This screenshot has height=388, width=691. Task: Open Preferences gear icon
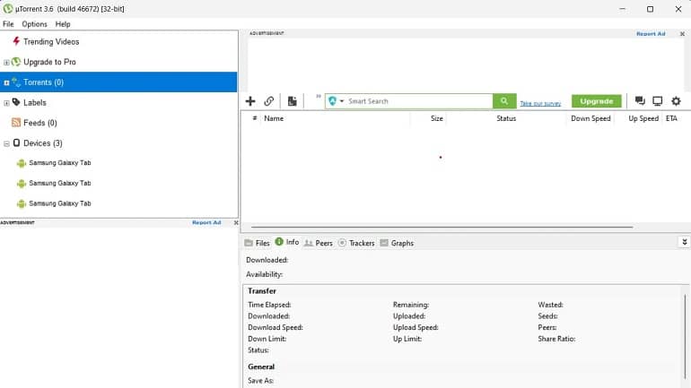pos(676,101)
